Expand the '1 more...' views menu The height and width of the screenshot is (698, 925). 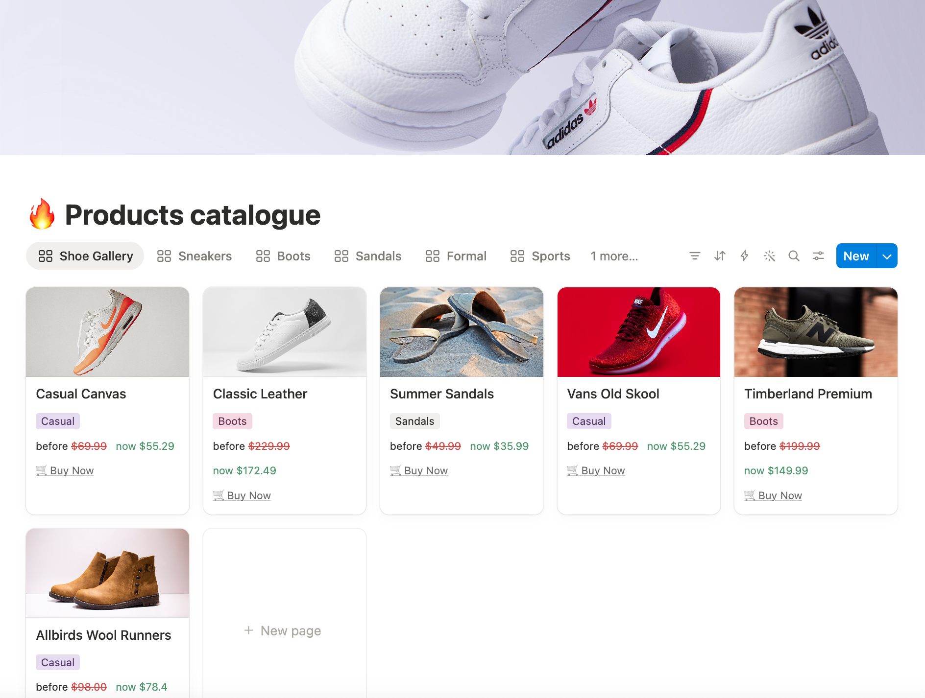(x=614, y=256)
